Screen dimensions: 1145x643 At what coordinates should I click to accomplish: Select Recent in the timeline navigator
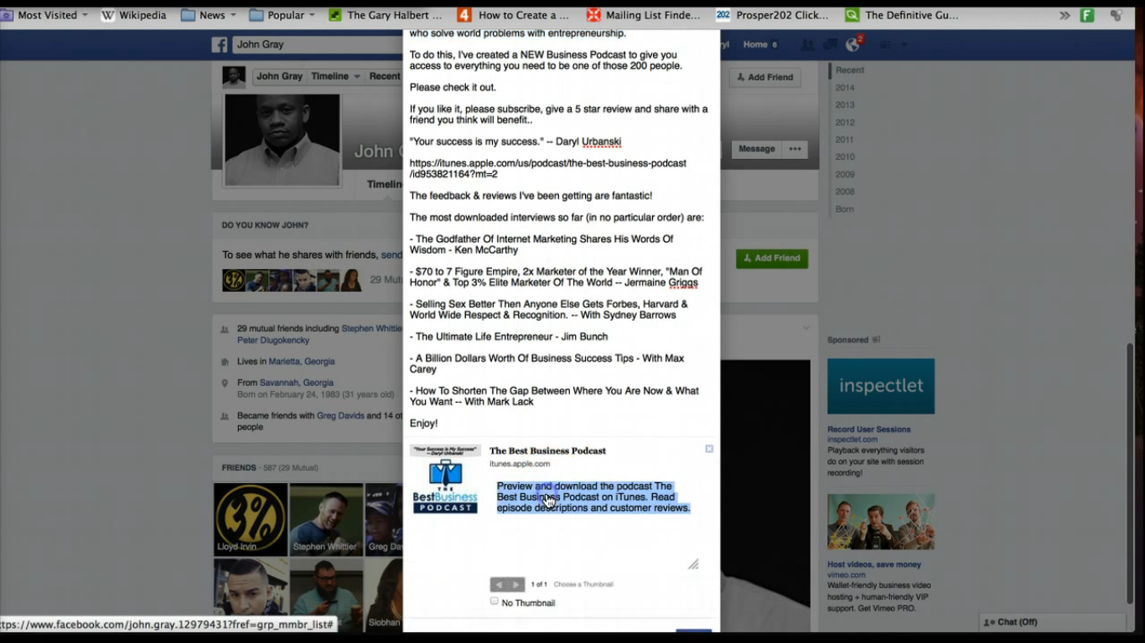coord(850,70)
